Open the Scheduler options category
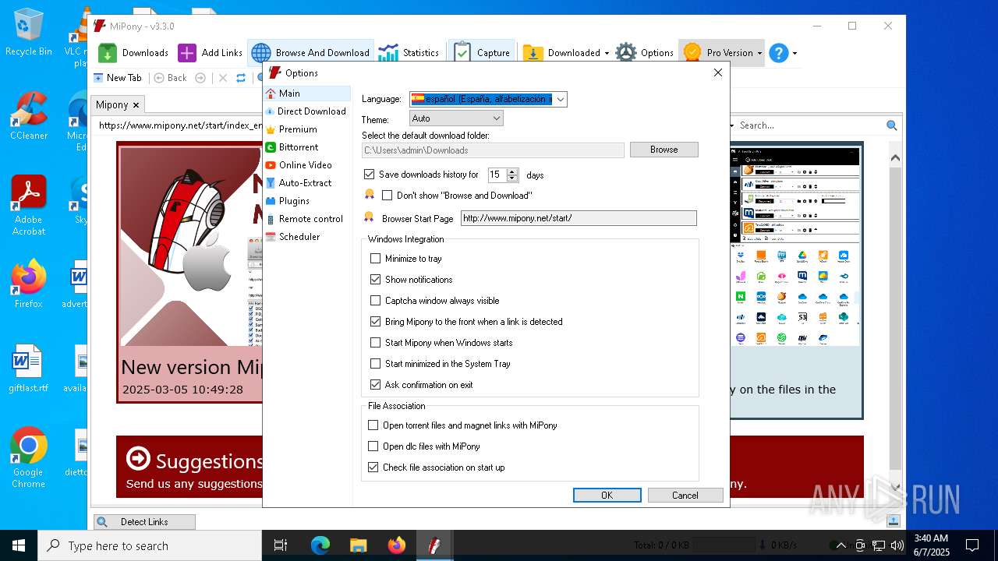Screen dimensions: 998x561 coord(307,237)
